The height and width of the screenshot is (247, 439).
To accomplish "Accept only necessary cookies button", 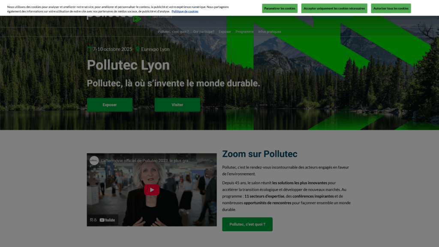I will click(x=334, y=9).
